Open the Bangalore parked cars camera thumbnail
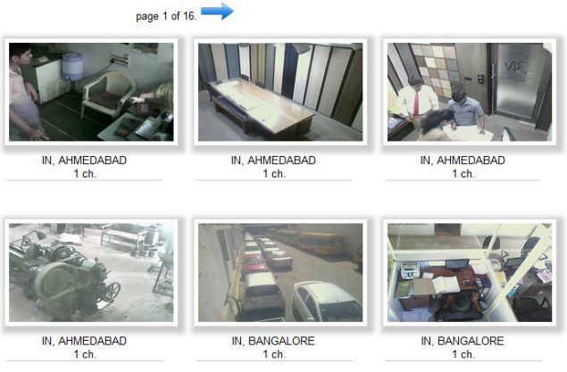Image resolution: width=567 pixels, height=372 pixels. (280, 272)
